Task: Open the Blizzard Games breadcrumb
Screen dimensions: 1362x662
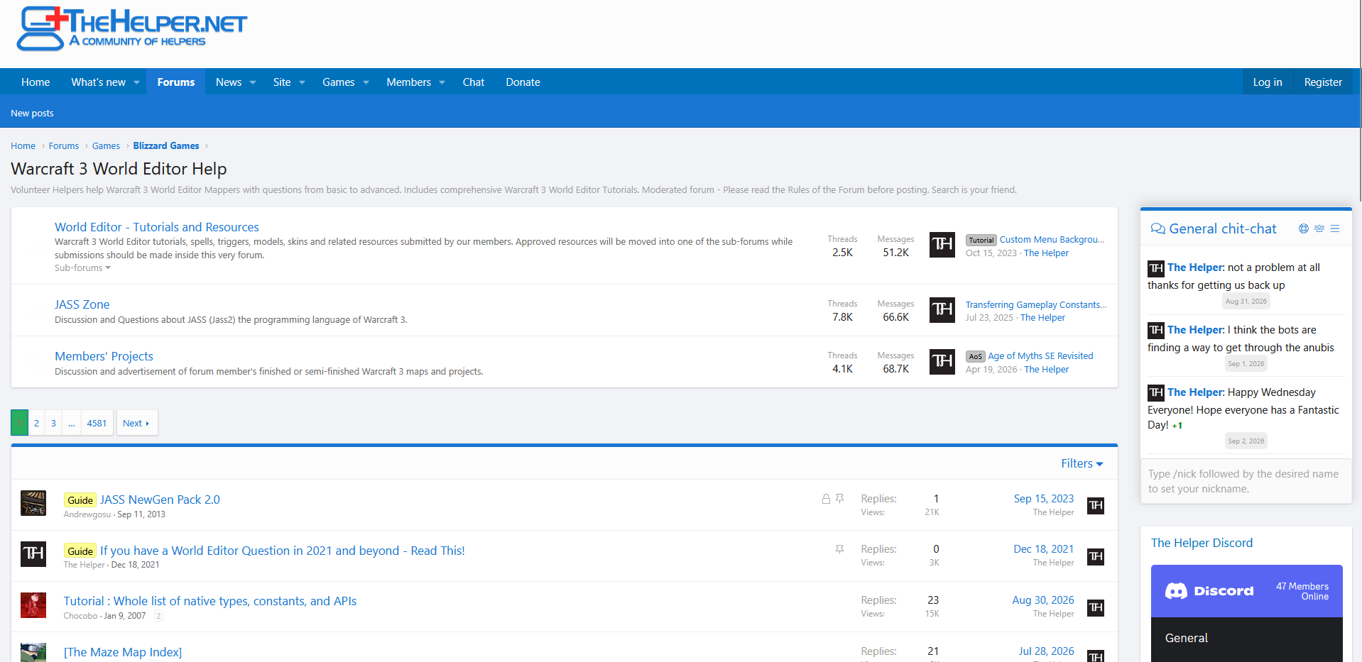Action: pyautogui.click(x=166, y=146)
